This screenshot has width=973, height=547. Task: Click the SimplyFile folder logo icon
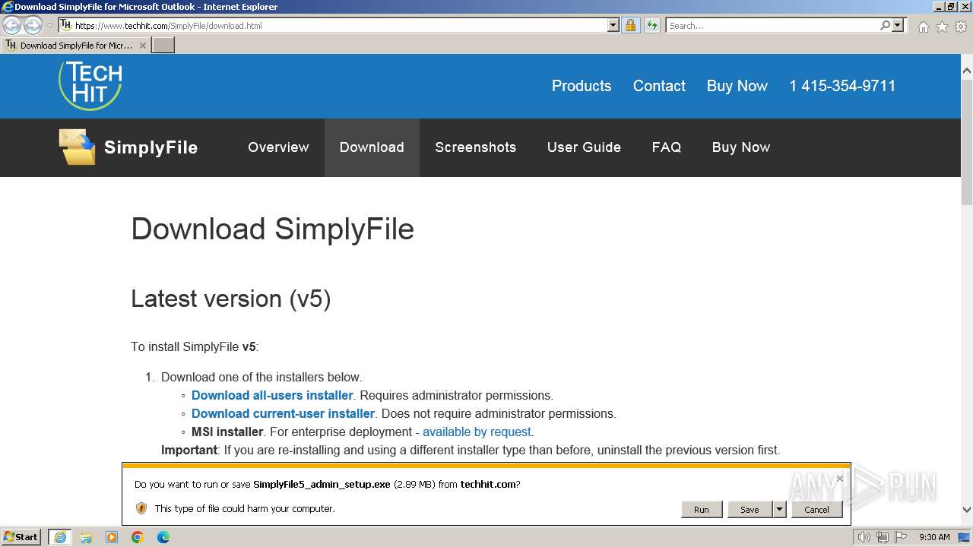[78, 147]
